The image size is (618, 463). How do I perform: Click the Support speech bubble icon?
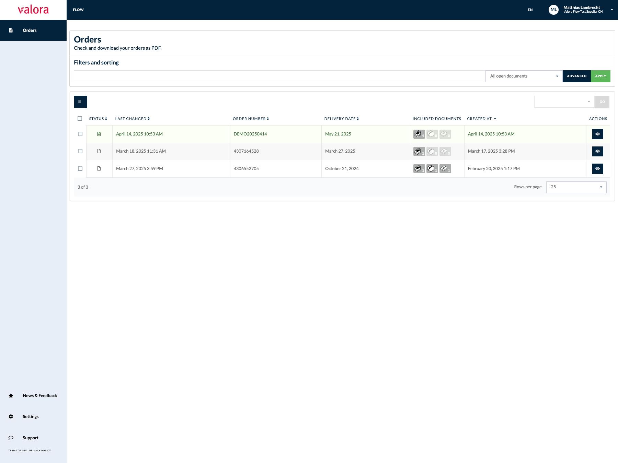click(11, 438)
